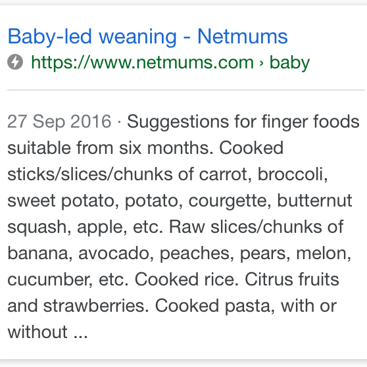
Task: Open the Baby-led weaning - Netmums result
Action: [148, 37]
